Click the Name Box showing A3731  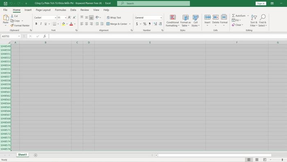[x=11, y=36]
